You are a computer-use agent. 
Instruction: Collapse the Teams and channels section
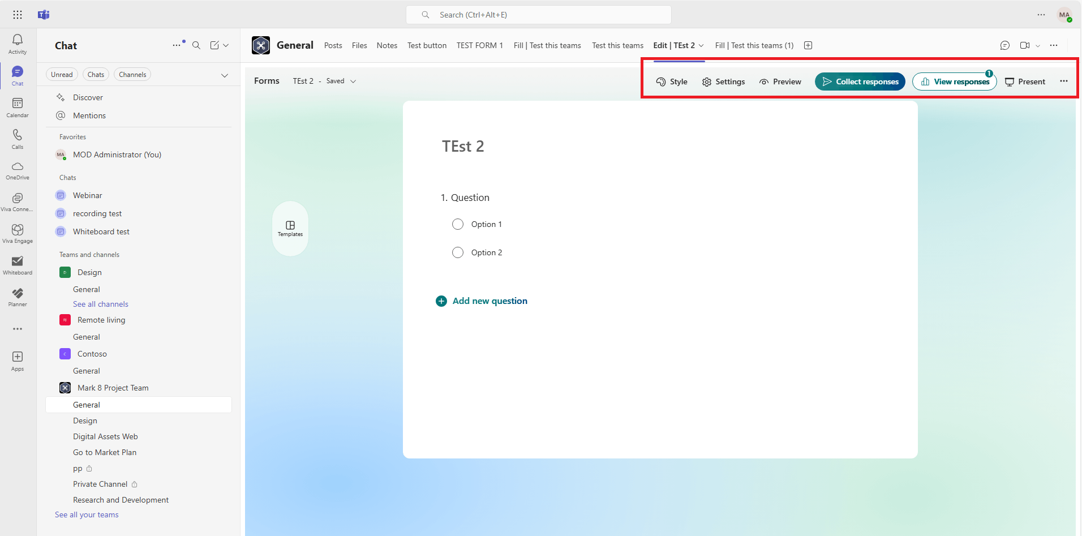pos(89,255)
